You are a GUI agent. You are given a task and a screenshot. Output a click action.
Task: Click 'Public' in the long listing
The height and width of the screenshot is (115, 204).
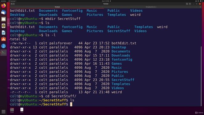(118, 76)
